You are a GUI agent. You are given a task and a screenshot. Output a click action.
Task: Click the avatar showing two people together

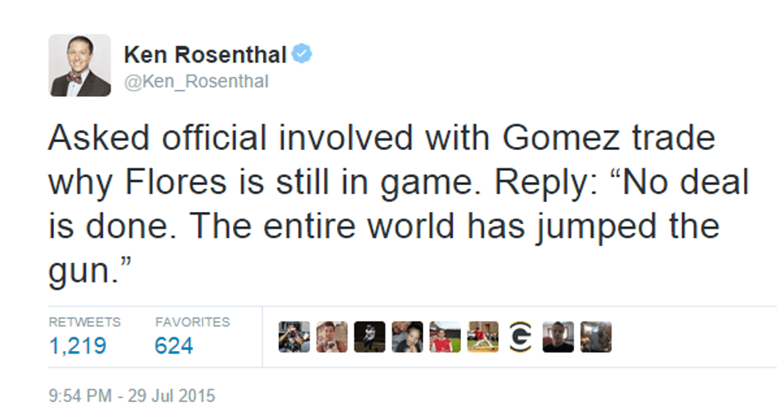click(x=407, y=337)
